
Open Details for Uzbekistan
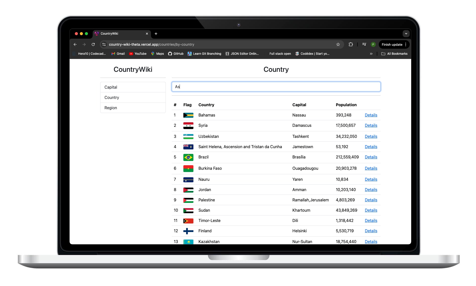click(371, 136)
